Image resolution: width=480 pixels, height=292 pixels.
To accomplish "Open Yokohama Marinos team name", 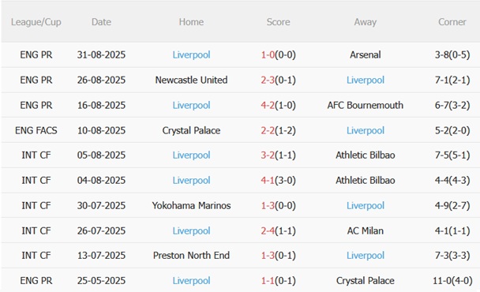I will 191,205.
